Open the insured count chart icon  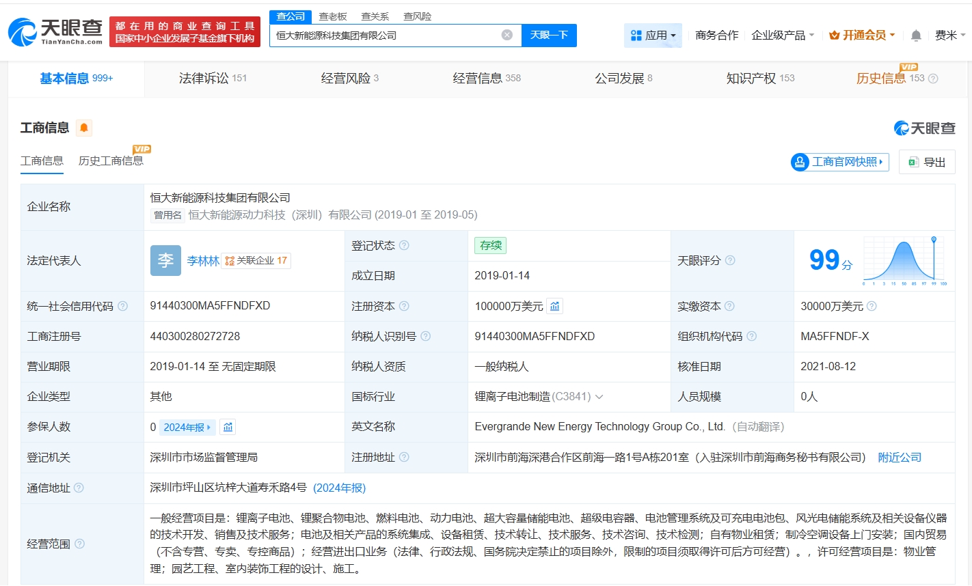pos(228,427)
